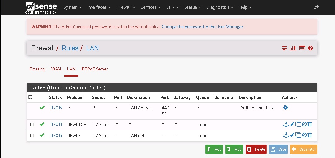Click the orange Separator button
The height and width of the screenshot is (158, 335).
[x=303, y=149]
